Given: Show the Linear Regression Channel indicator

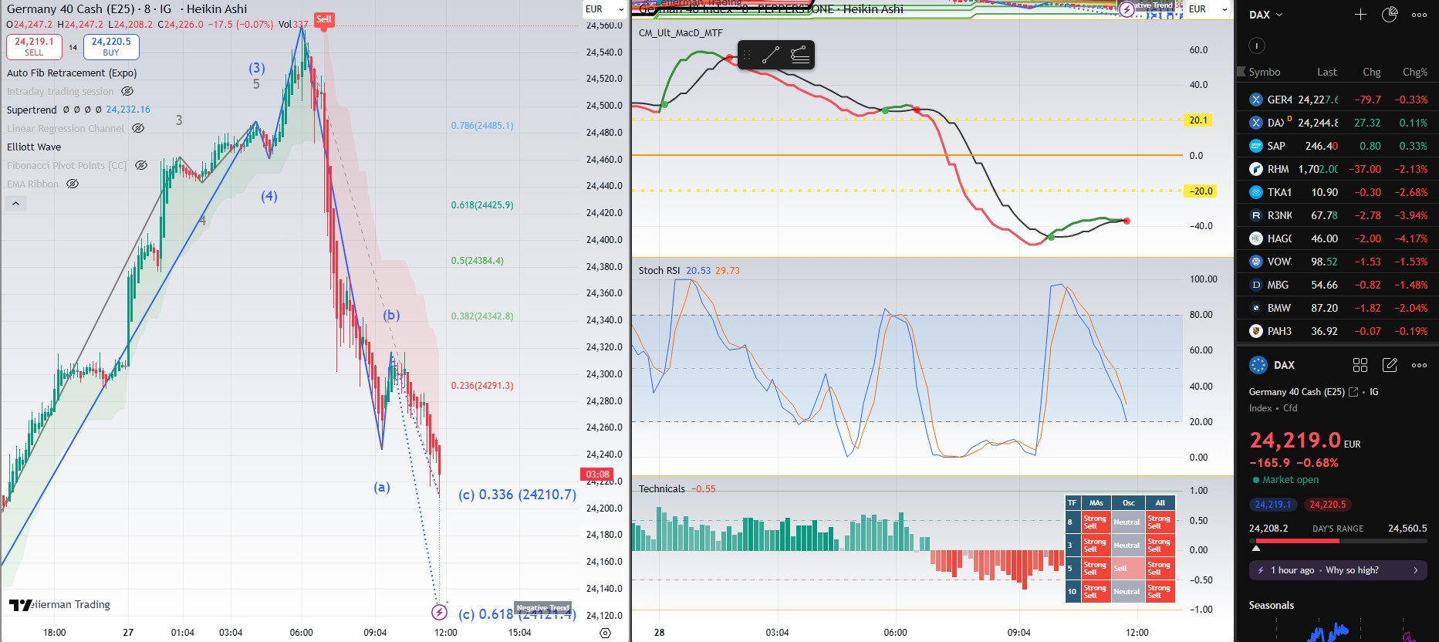Looking at the screenshot, I should (138, 128).
